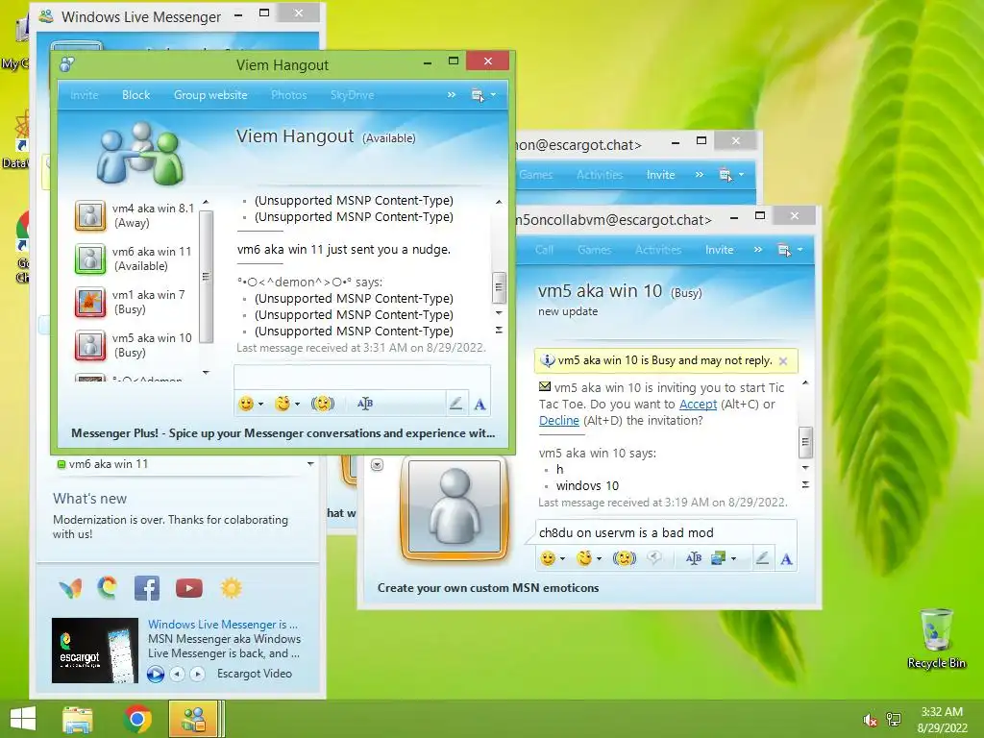The image size is (984, 738).
Task: Open Recycle Bin on desktop
Action: [936, 638]
